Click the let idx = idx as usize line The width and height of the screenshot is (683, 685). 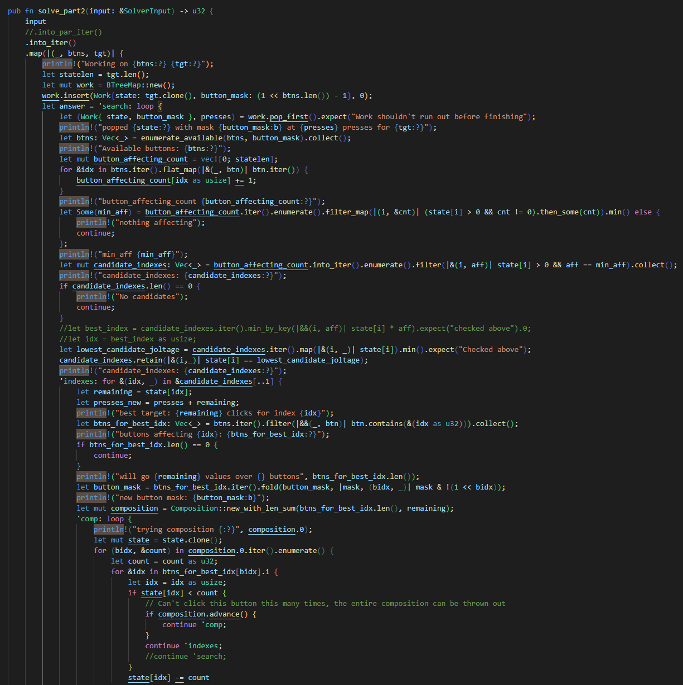pos(177,582)
